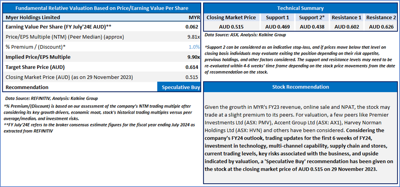Click the Implied Price/EPS Multiple 9.90x value

pyautogui.click(x=192, y=57)
